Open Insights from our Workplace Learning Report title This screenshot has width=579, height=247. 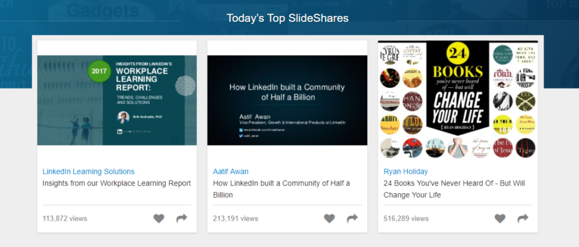click(116, 183)
